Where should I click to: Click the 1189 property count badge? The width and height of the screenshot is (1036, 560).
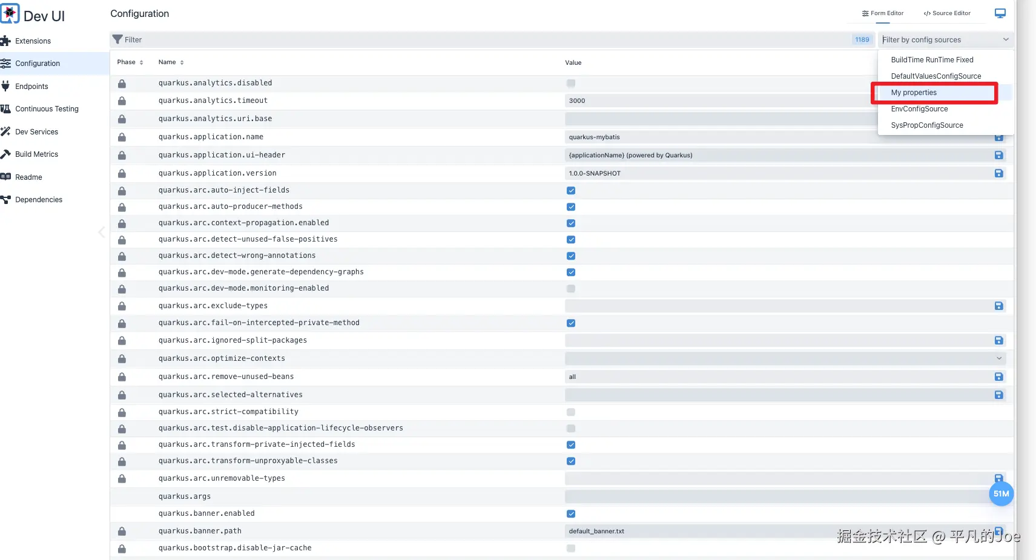pos(862,40)
